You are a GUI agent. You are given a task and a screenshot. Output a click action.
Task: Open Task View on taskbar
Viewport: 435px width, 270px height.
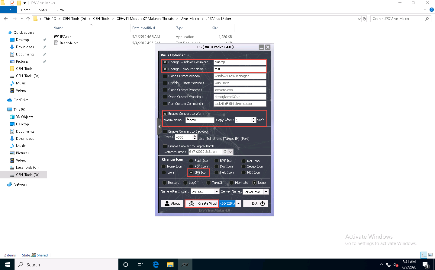click(x=140, y=265)
